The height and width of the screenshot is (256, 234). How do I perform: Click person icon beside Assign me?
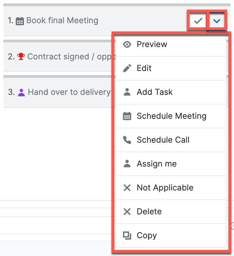pyautogui.click(x=127, y=164)
